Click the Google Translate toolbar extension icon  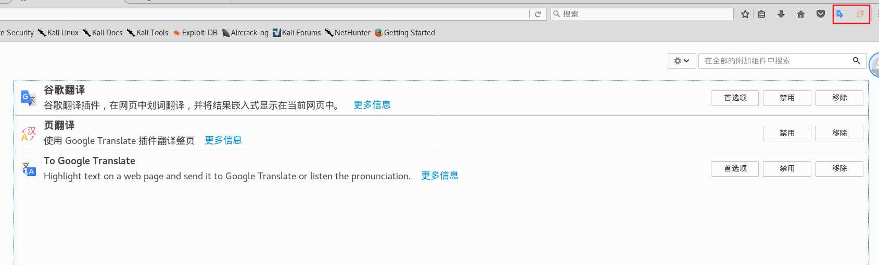point(840,14)
